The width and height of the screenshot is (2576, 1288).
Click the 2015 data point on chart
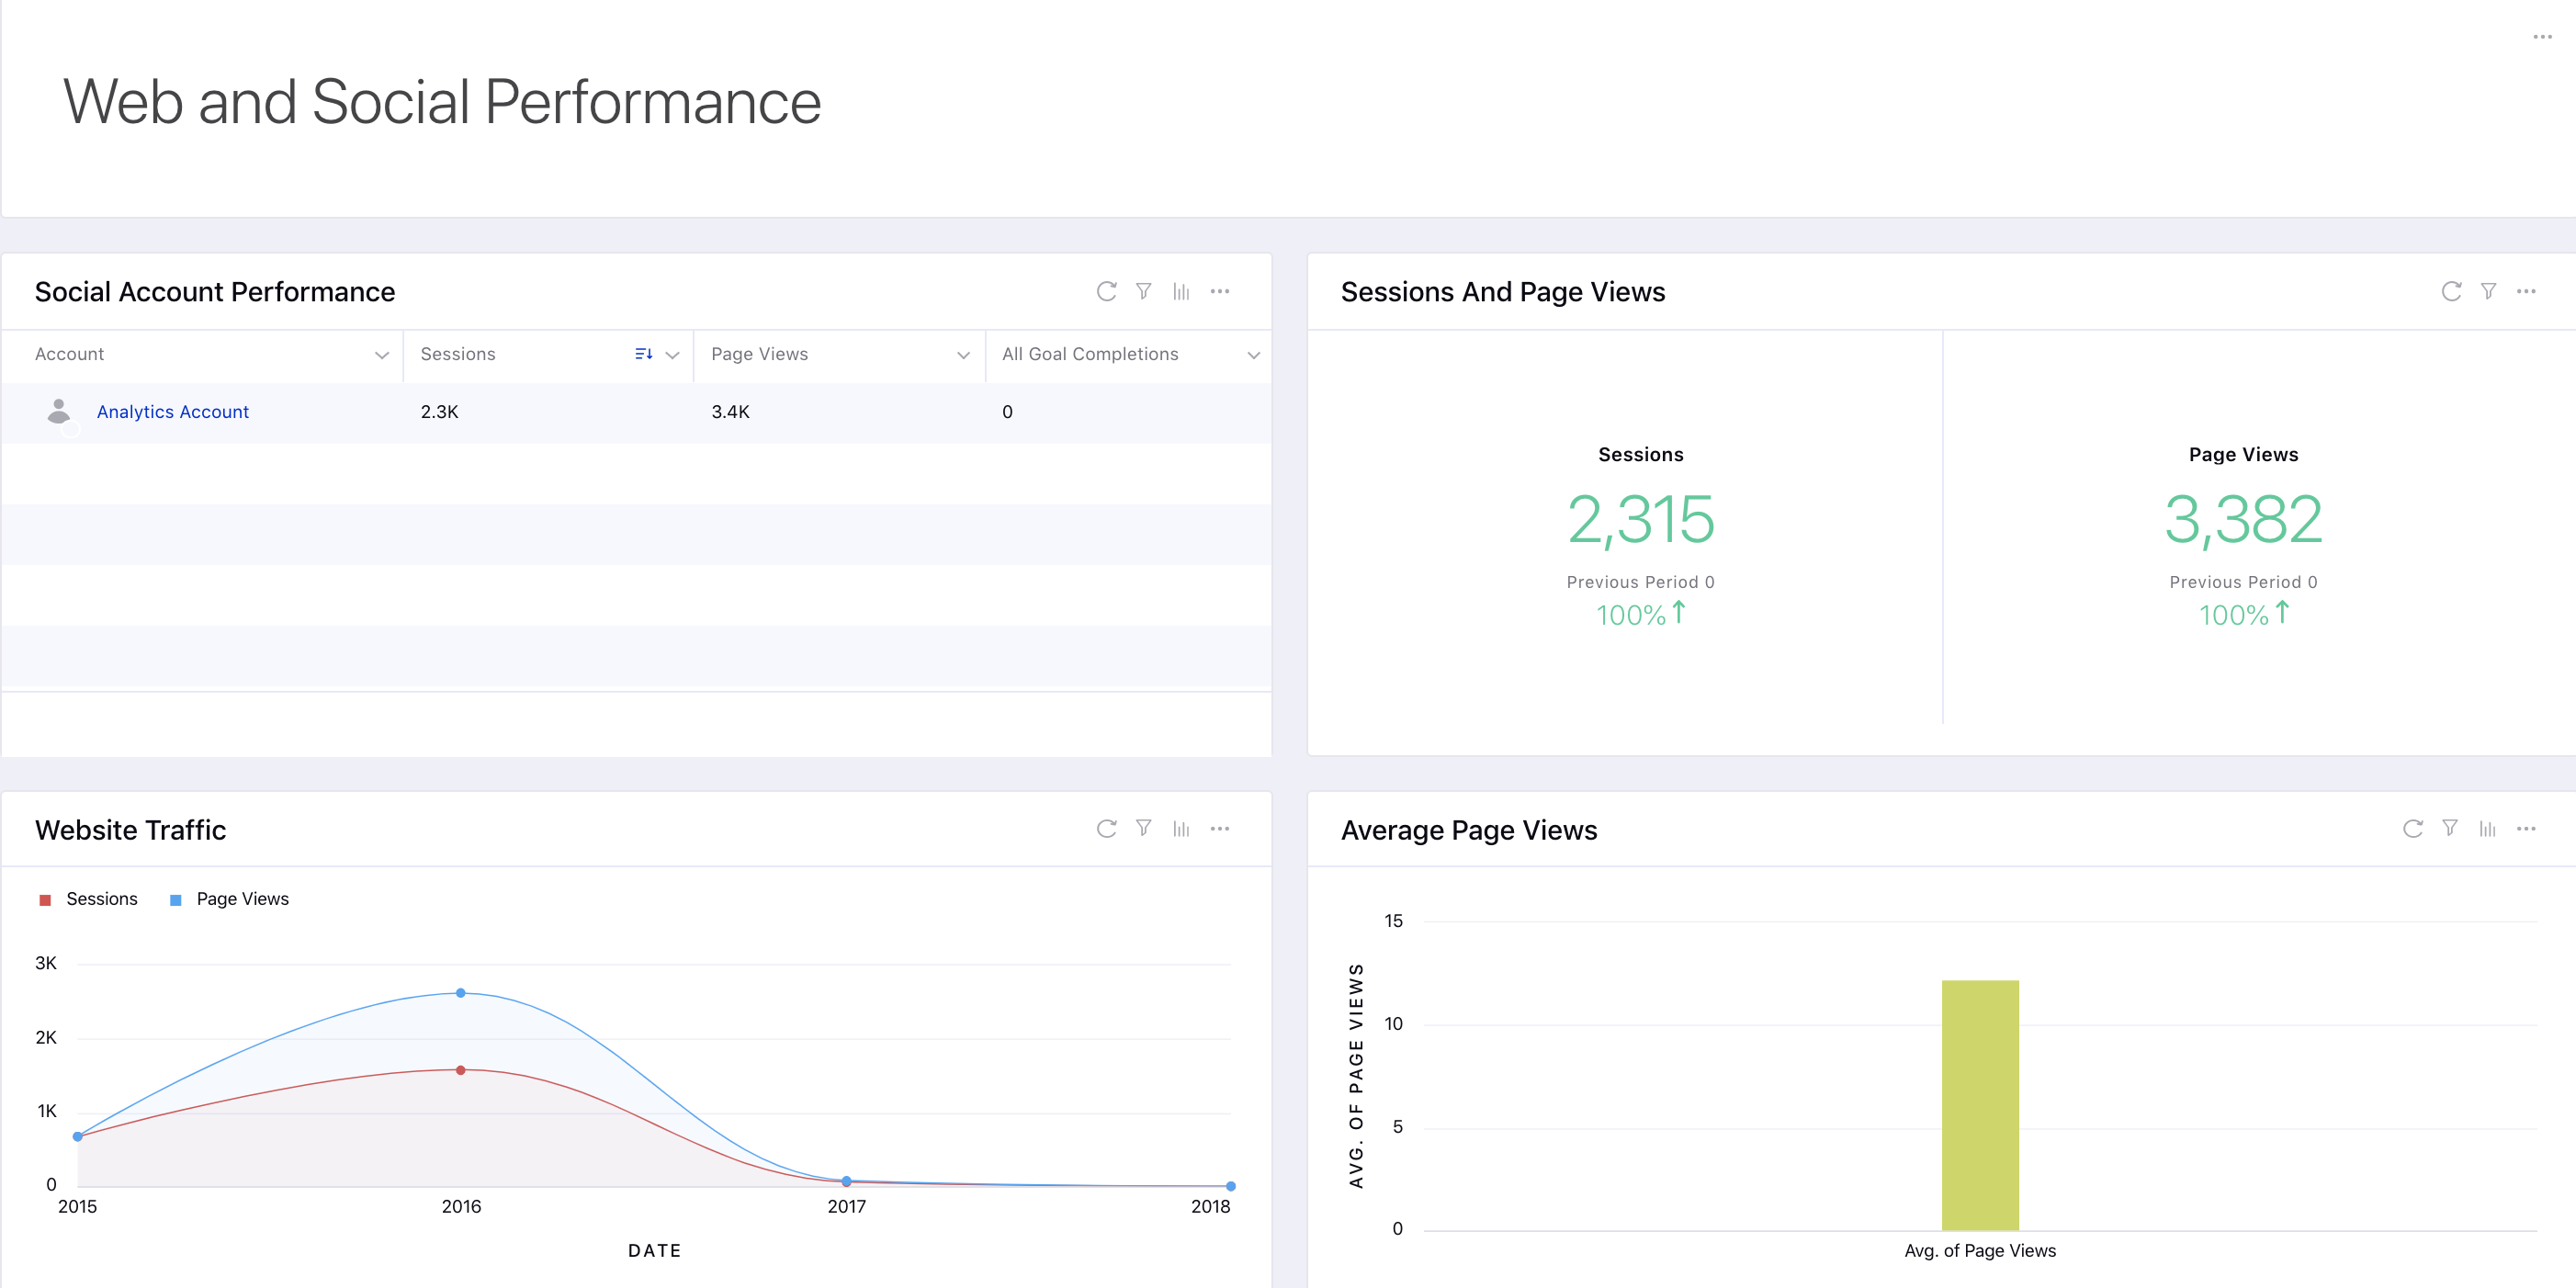[x=77, y=1136]
